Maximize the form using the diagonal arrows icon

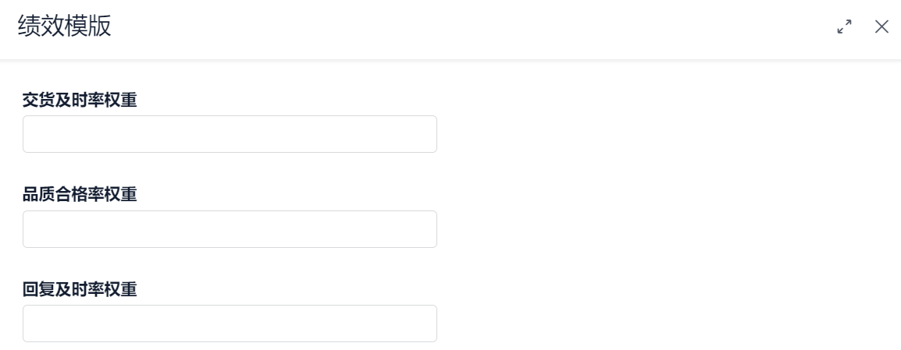click(x=844, y=27)
